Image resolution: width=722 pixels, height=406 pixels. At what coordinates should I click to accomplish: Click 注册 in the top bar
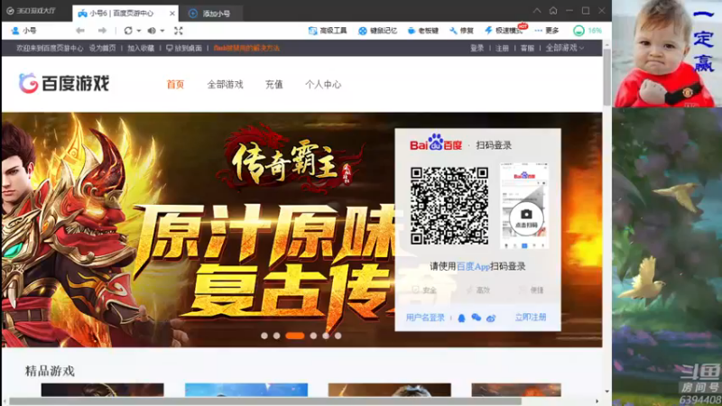pos(502,48)
